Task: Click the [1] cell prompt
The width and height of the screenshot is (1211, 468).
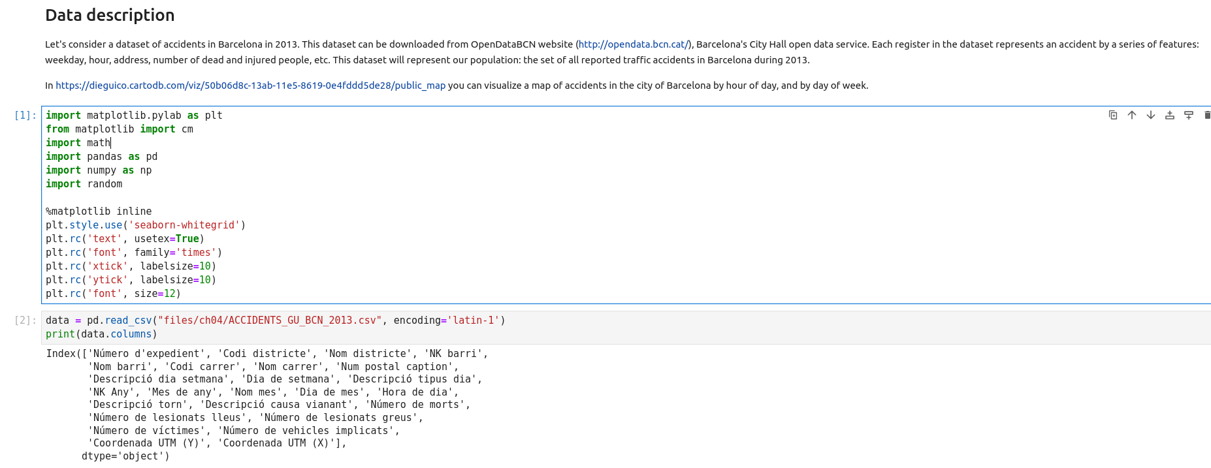Action: (x=25, y=116)
